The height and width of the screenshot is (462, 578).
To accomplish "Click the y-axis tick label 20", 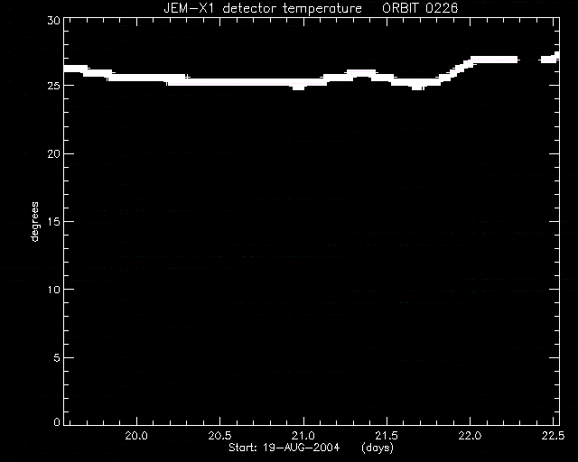I will (54, 154).
